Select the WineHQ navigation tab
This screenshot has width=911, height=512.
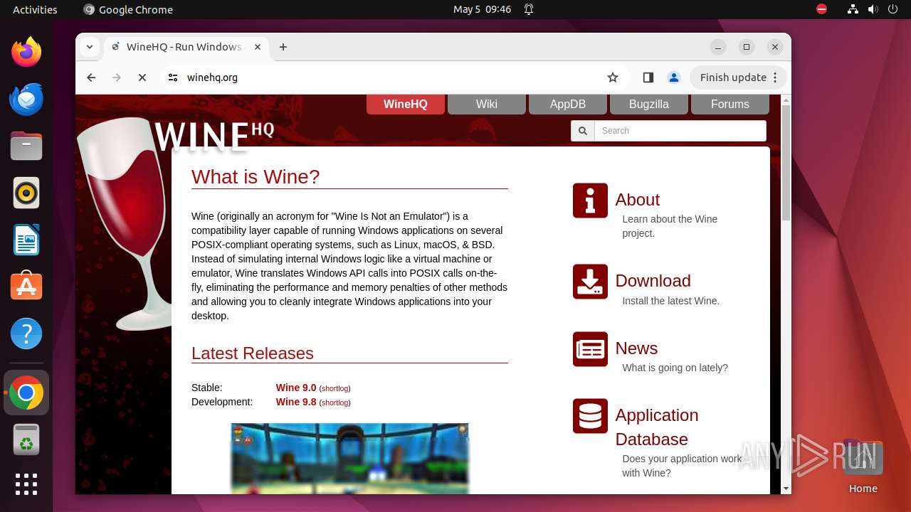coord(406,104)
